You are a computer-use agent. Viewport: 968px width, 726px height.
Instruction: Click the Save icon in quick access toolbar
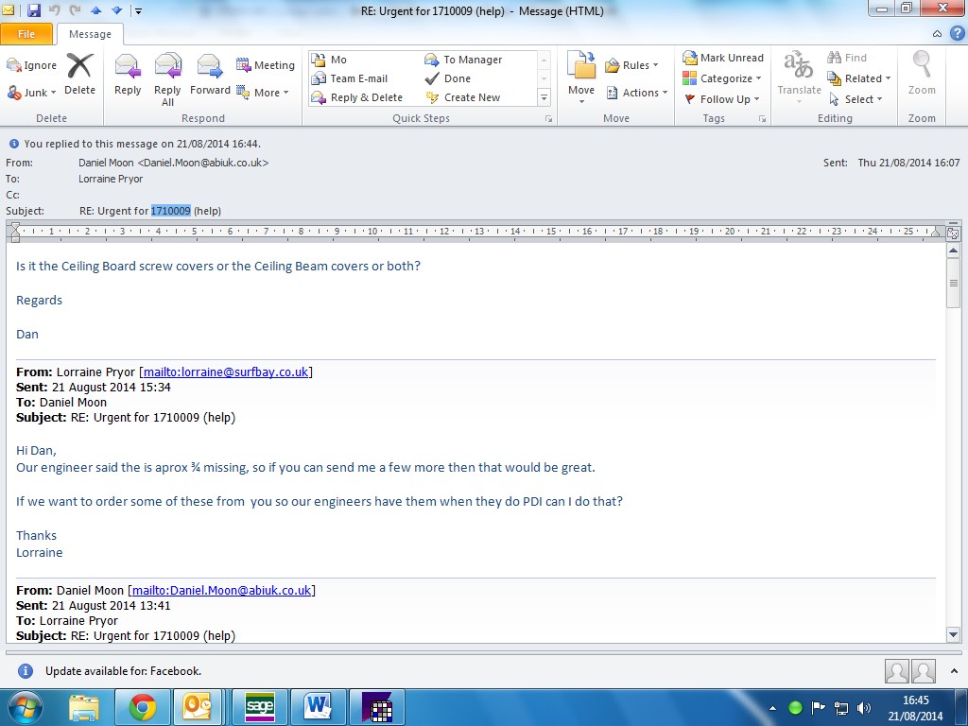34,10
